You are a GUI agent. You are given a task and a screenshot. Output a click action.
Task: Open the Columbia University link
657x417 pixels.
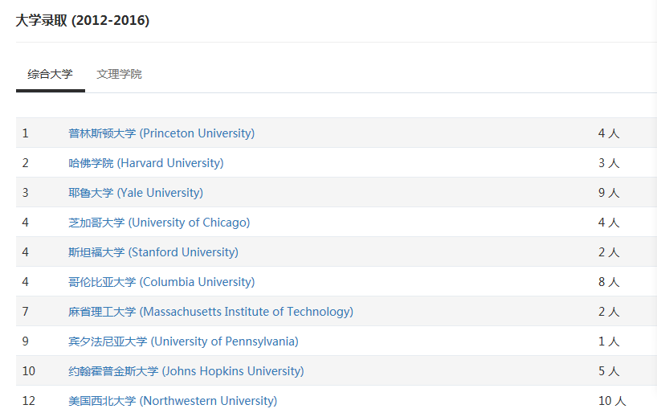161,282
